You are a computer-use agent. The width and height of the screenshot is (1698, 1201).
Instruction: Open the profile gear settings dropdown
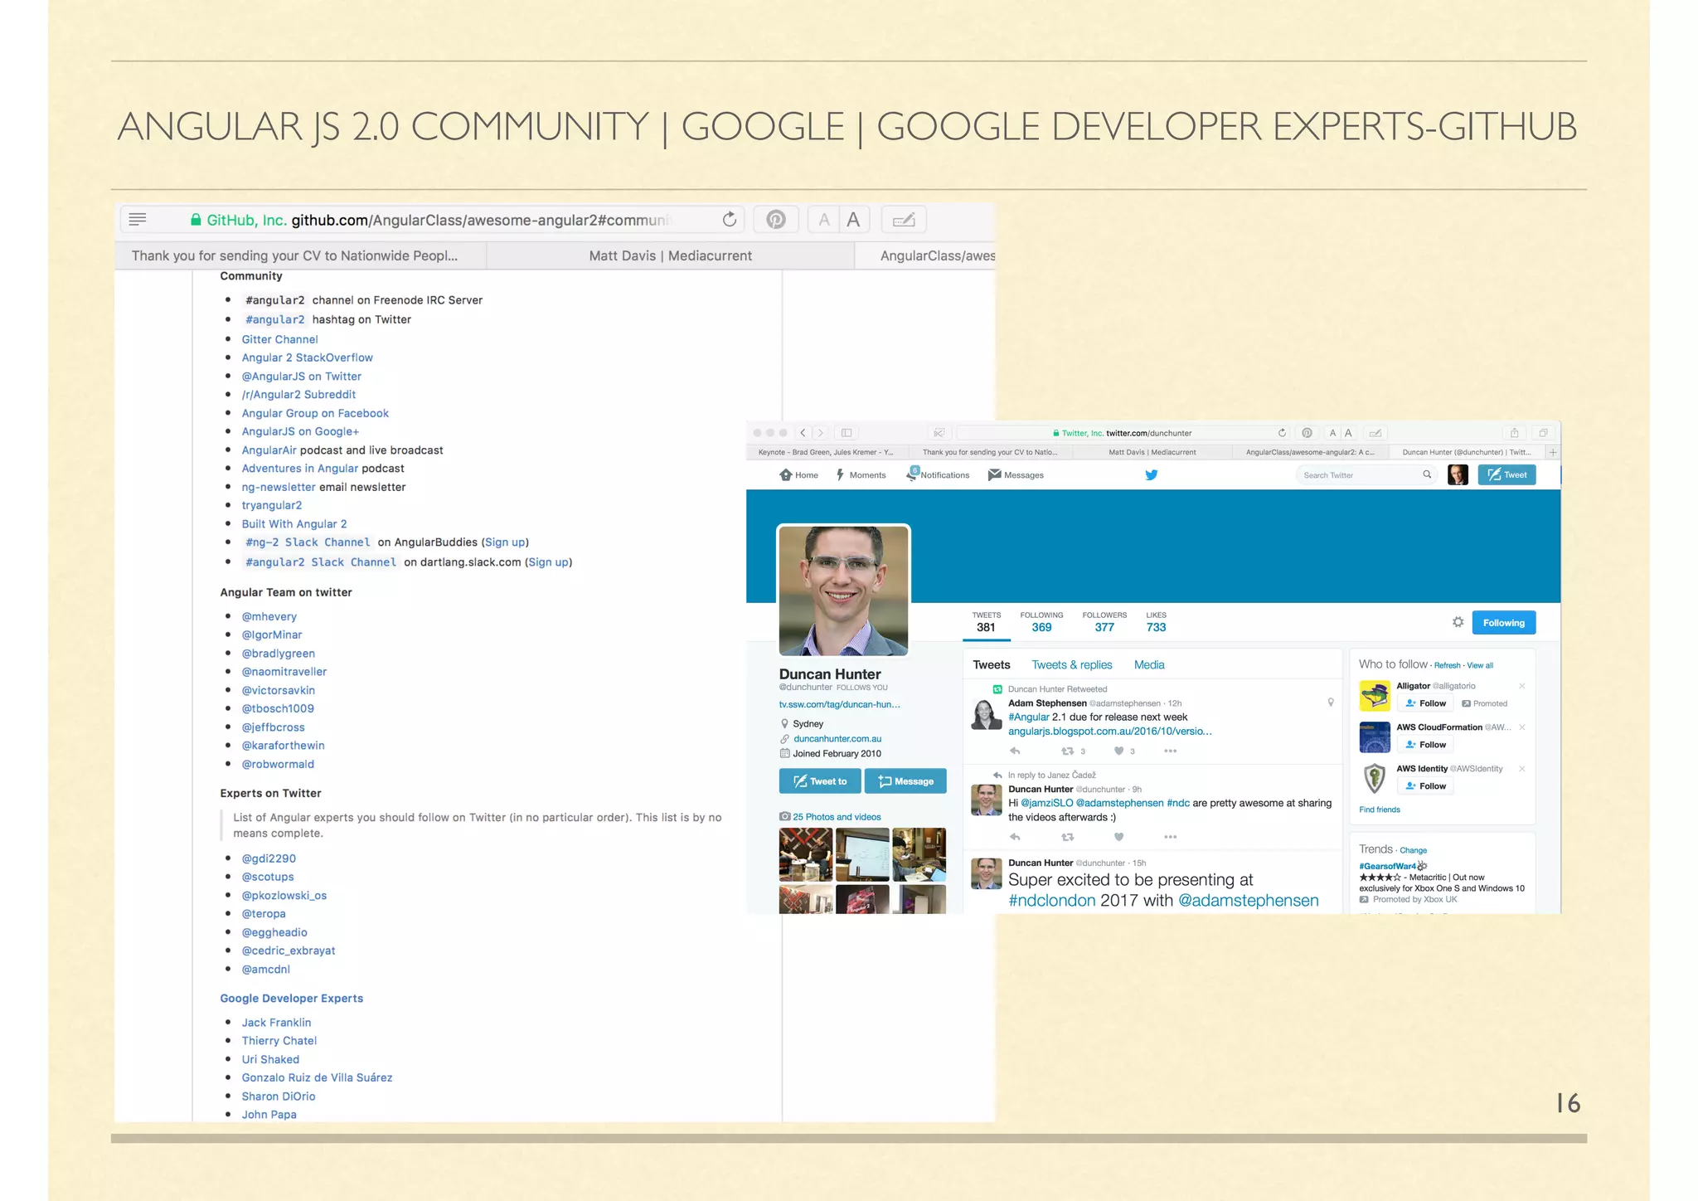coord(1458,622)
